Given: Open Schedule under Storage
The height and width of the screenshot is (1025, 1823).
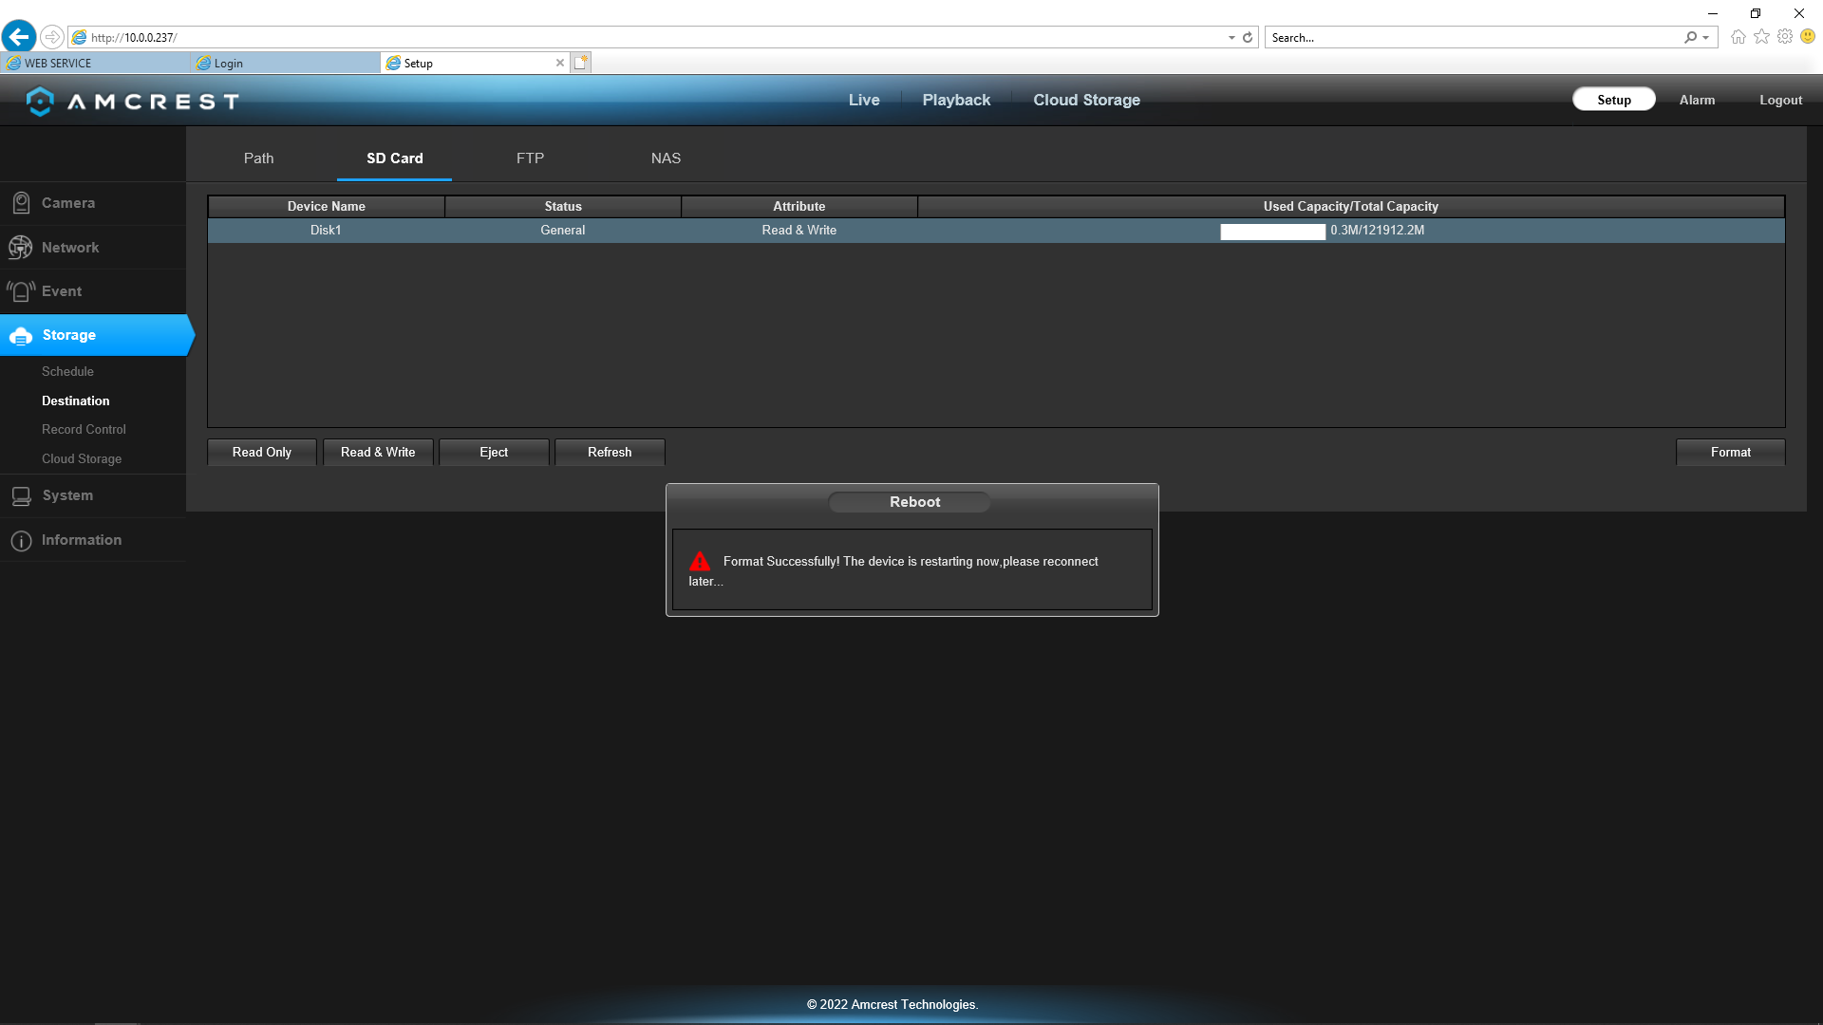Looking at the screenshot, I should coord(67,371).
